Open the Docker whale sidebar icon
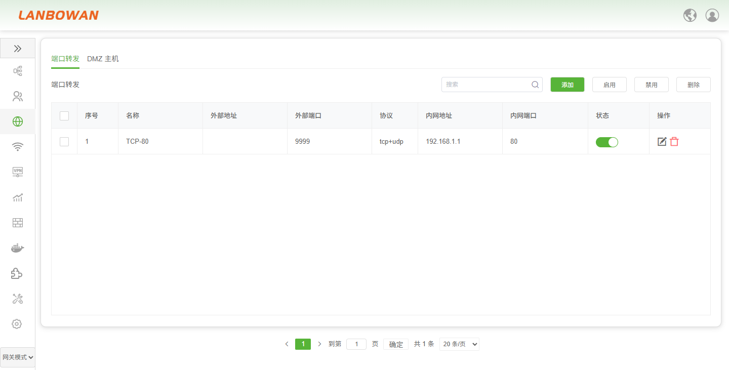Screen dimensions: 729x370 click(x=18, y=248)
